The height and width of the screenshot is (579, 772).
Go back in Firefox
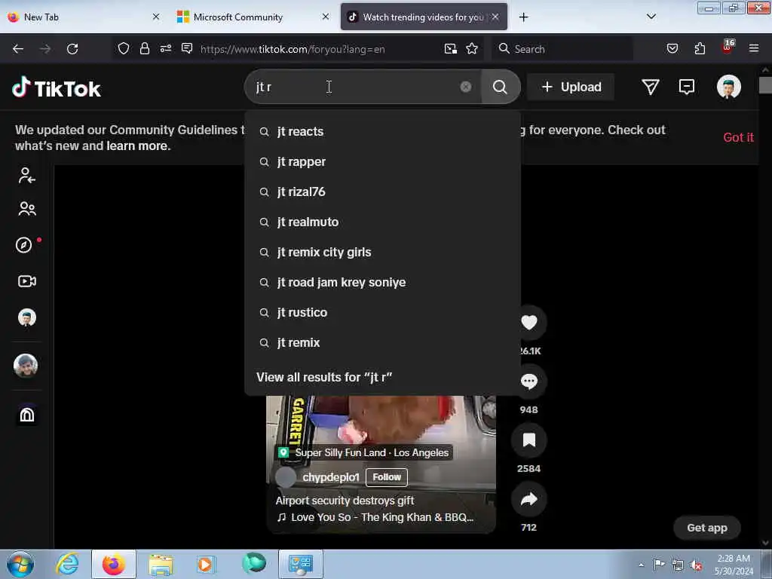point(18,49)
